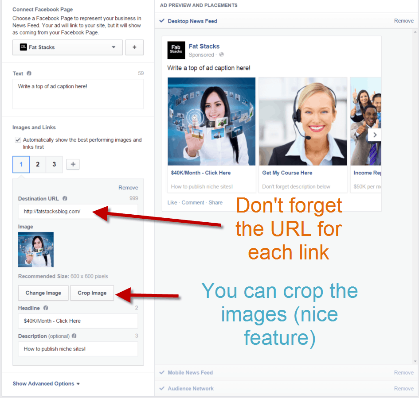This screenshot has height=398, width=419.
Task: Click the card image thumbnail
Action: [36, 249]
